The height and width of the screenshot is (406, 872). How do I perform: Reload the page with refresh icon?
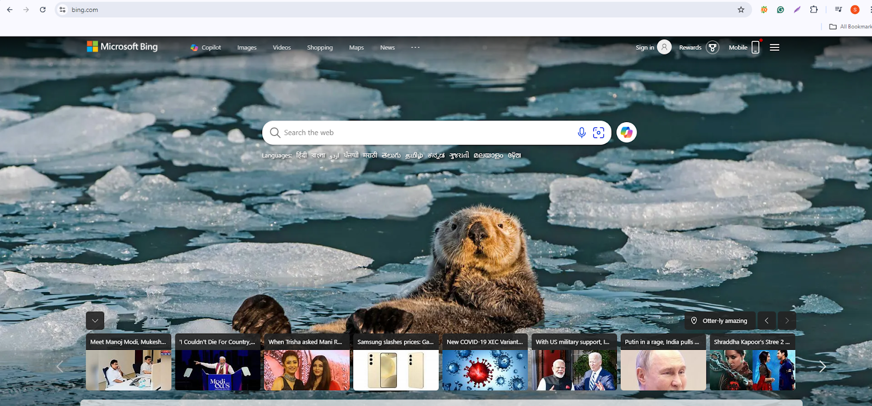[43, 10]
